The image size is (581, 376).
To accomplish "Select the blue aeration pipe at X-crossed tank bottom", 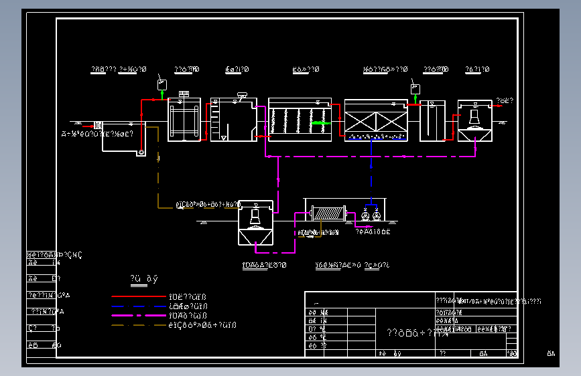I will coord(377,140).
